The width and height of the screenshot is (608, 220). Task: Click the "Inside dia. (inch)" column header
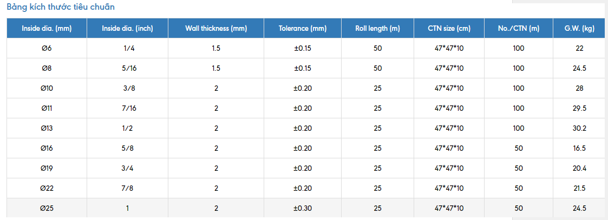tap(127, 28)
